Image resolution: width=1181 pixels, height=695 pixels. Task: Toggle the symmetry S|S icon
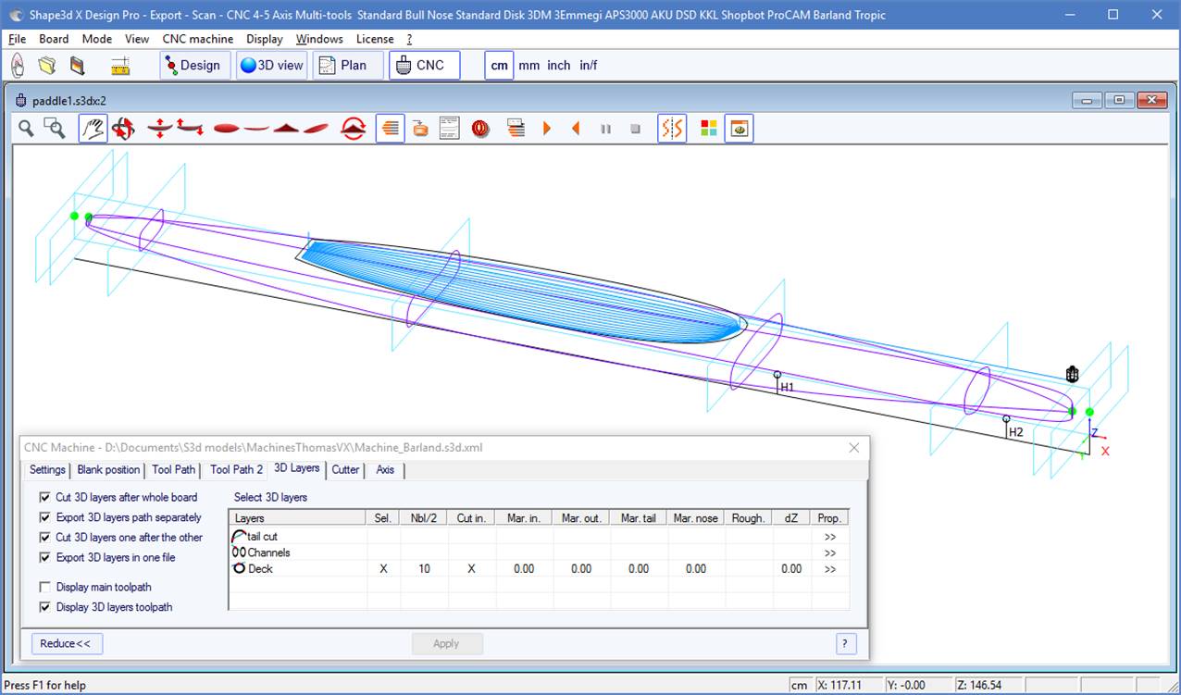click(672, 129)
